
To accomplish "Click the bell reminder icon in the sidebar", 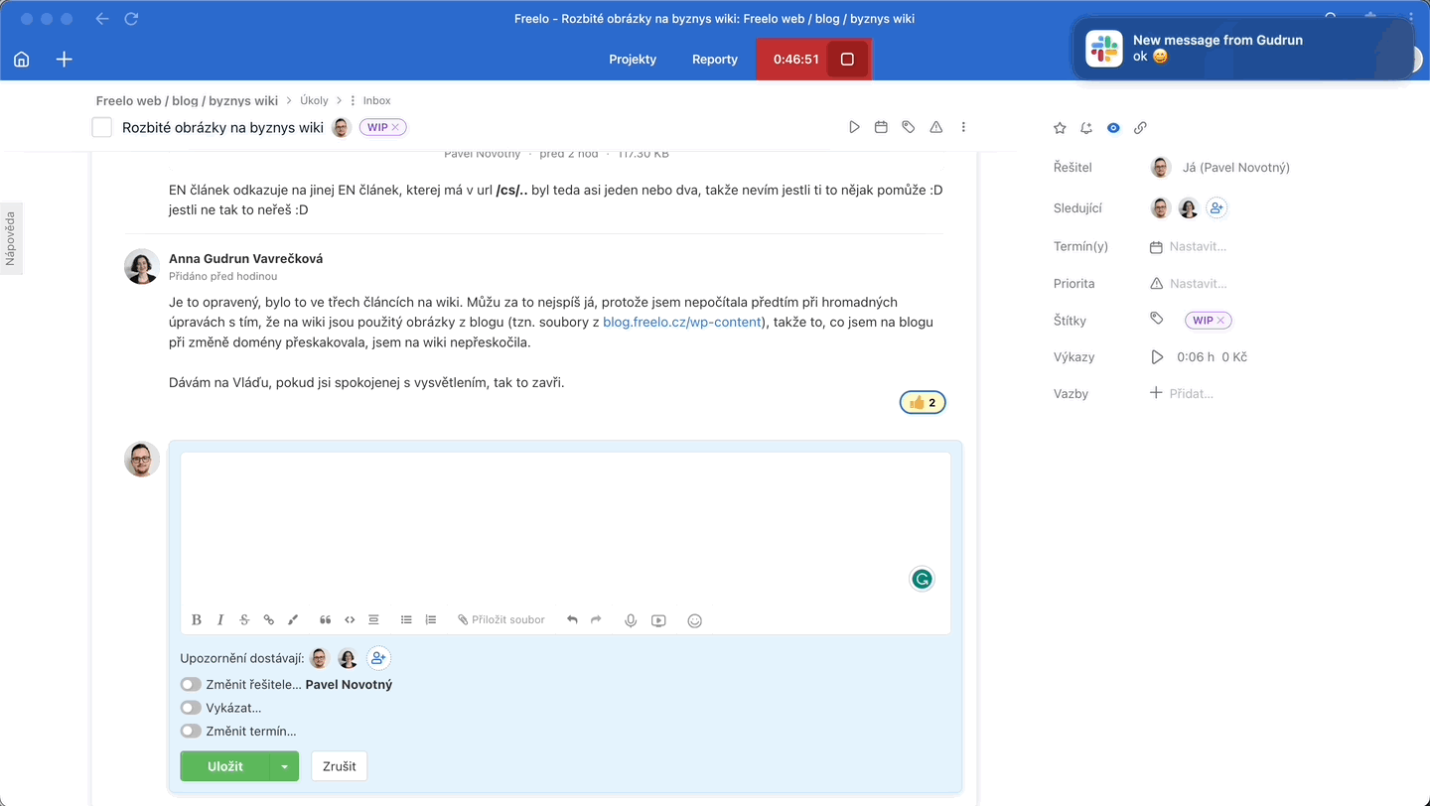I will coord(1086,128).
